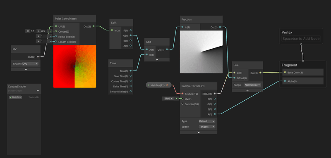The image size is (331, 158).
Task: Click the RGBA(4) output port
Action: click(215, 94)
